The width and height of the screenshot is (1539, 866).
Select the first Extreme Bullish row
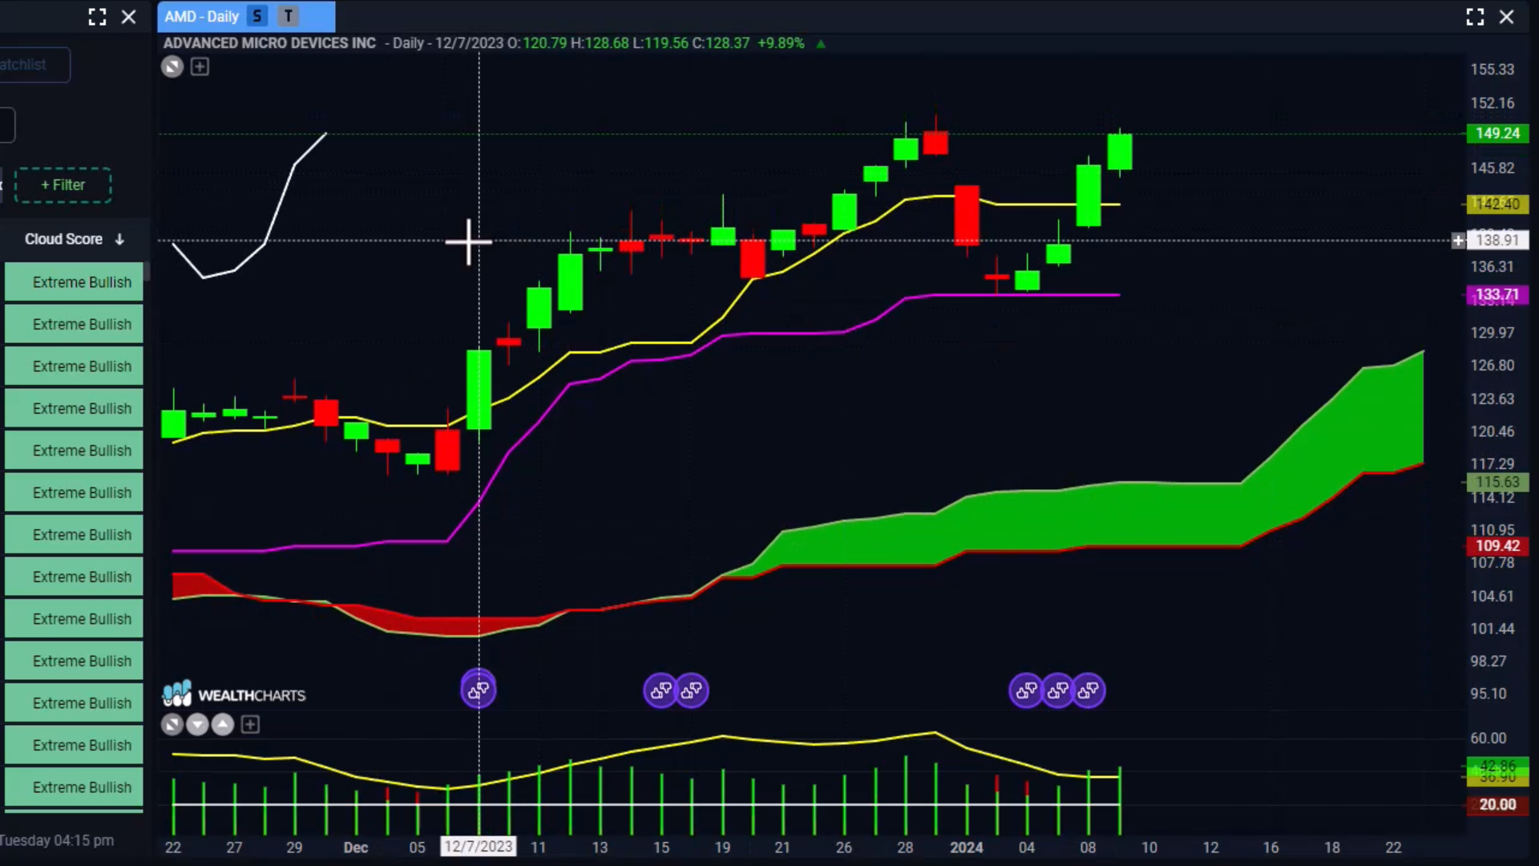pyautogui.click(x=74, y=282)
